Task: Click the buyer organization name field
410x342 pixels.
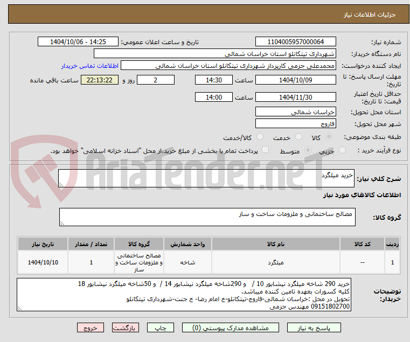Action: point(214,54)
